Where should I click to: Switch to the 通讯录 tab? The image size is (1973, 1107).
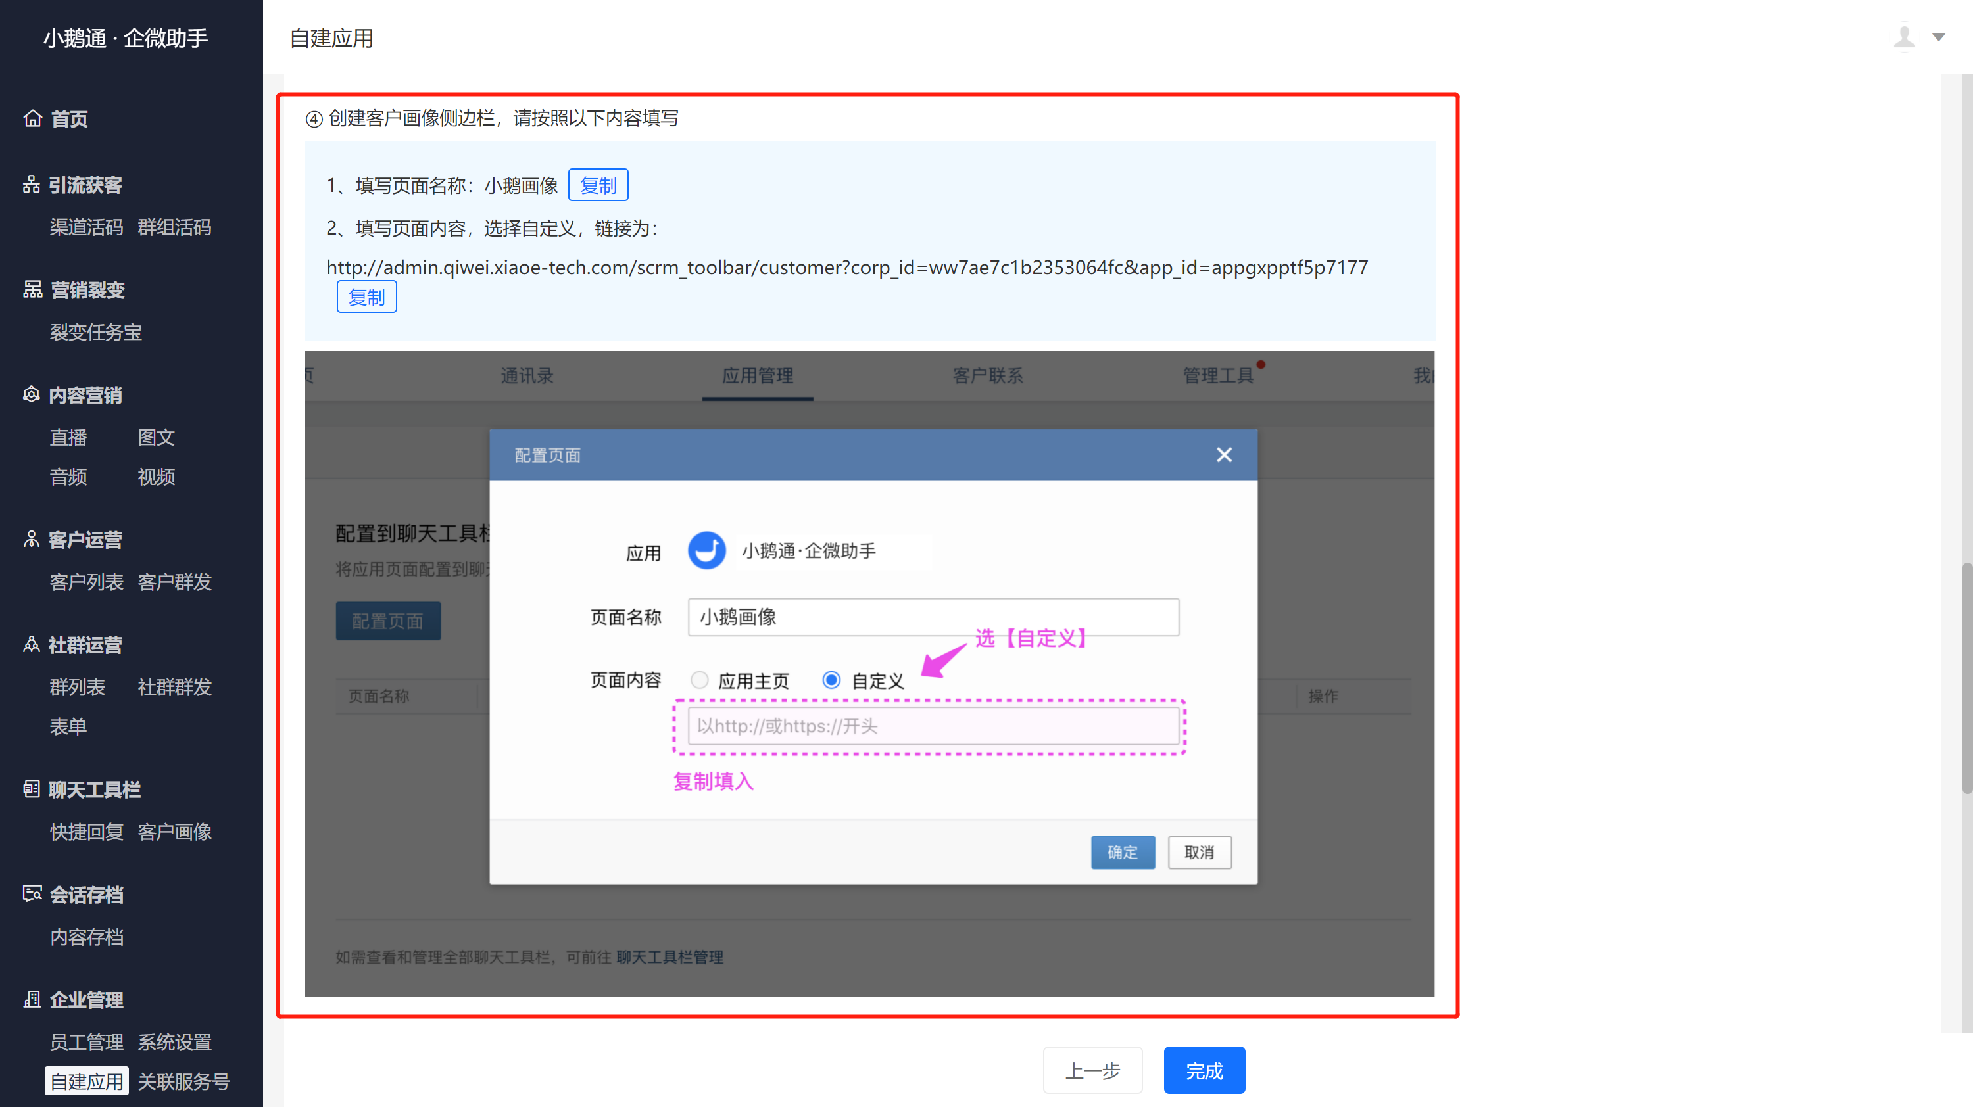[x=527, y=376]
